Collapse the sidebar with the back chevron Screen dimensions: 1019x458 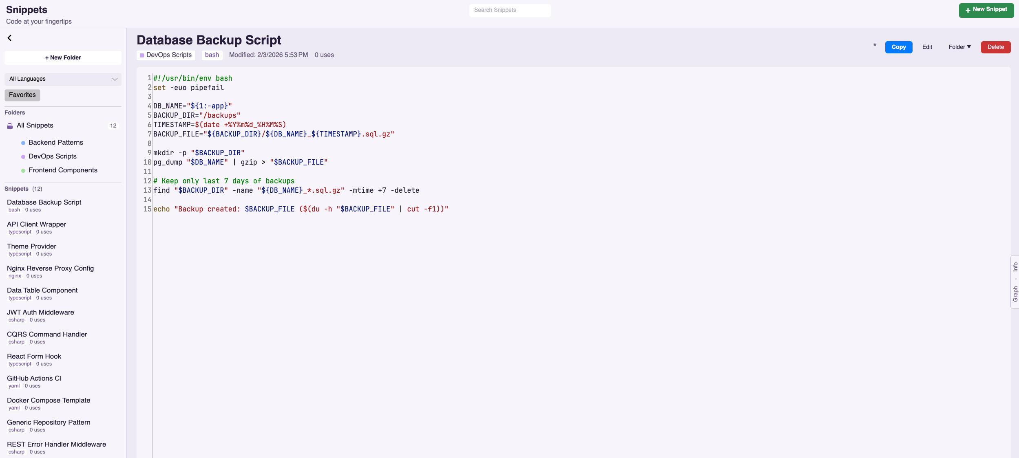pyautogui.click(x=9, y=37)
